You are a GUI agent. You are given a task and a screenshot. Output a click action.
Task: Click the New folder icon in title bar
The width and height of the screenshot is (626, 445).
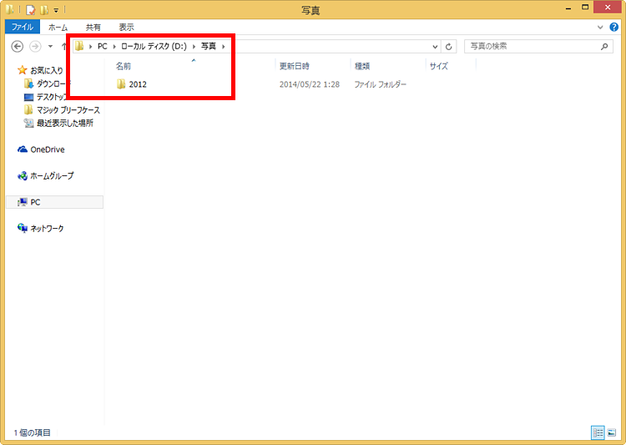(44, 9)
